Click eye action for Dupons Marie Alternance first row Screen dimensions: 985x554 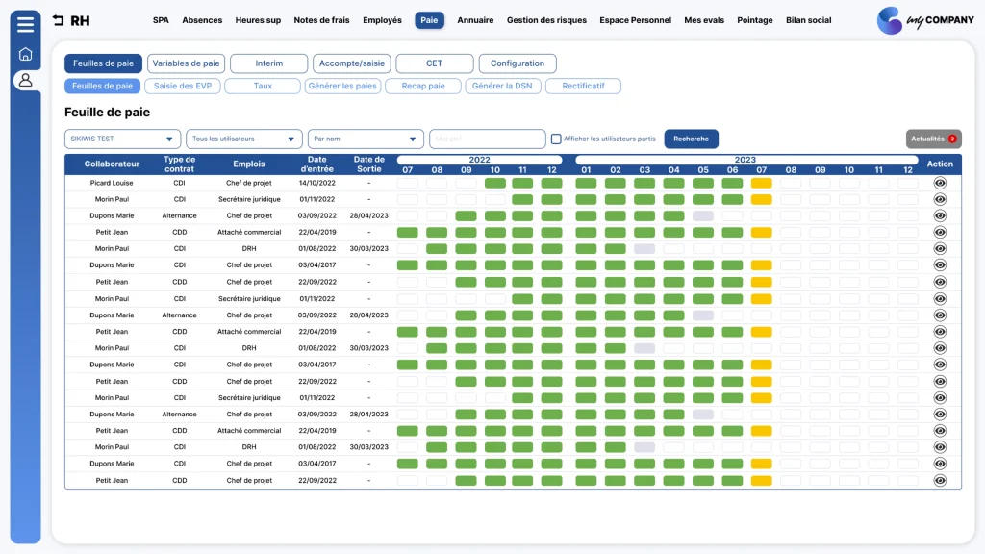(940, 215)
